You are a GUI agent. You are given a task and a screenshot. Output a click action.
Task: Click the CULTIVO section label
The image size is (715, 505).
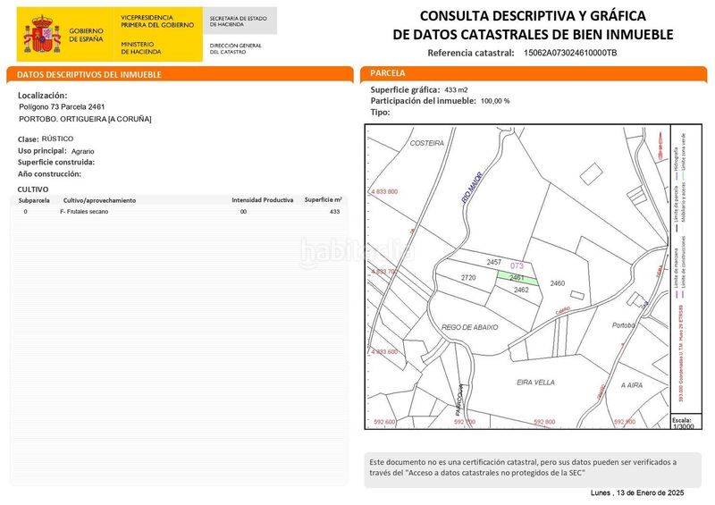33,189
